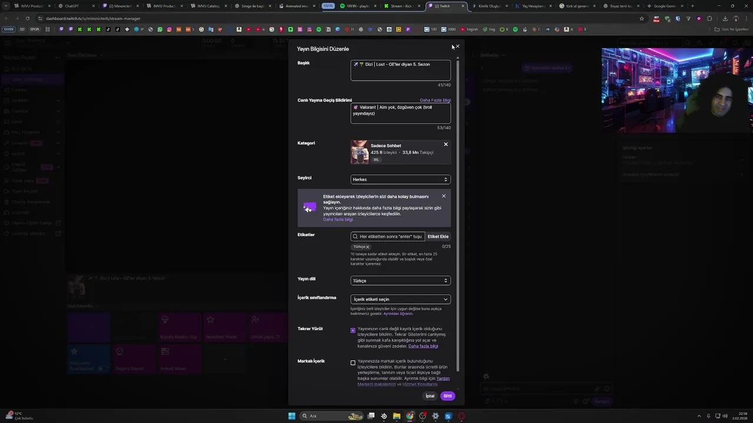The width and height of the screenshot is (753, 423).
Task: Click the Sadece Sohbet category thumbnail
Action: pos(359,152)
